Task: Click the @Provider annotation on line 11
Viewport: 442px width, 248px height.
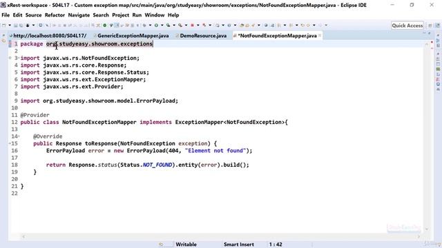Action: [35, 115]
